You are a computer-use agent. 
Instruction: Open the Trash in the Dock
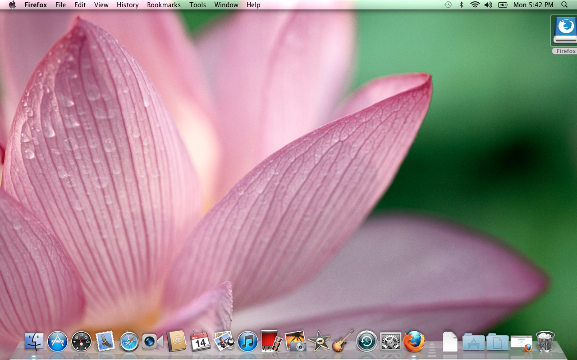tap(545, 342)
